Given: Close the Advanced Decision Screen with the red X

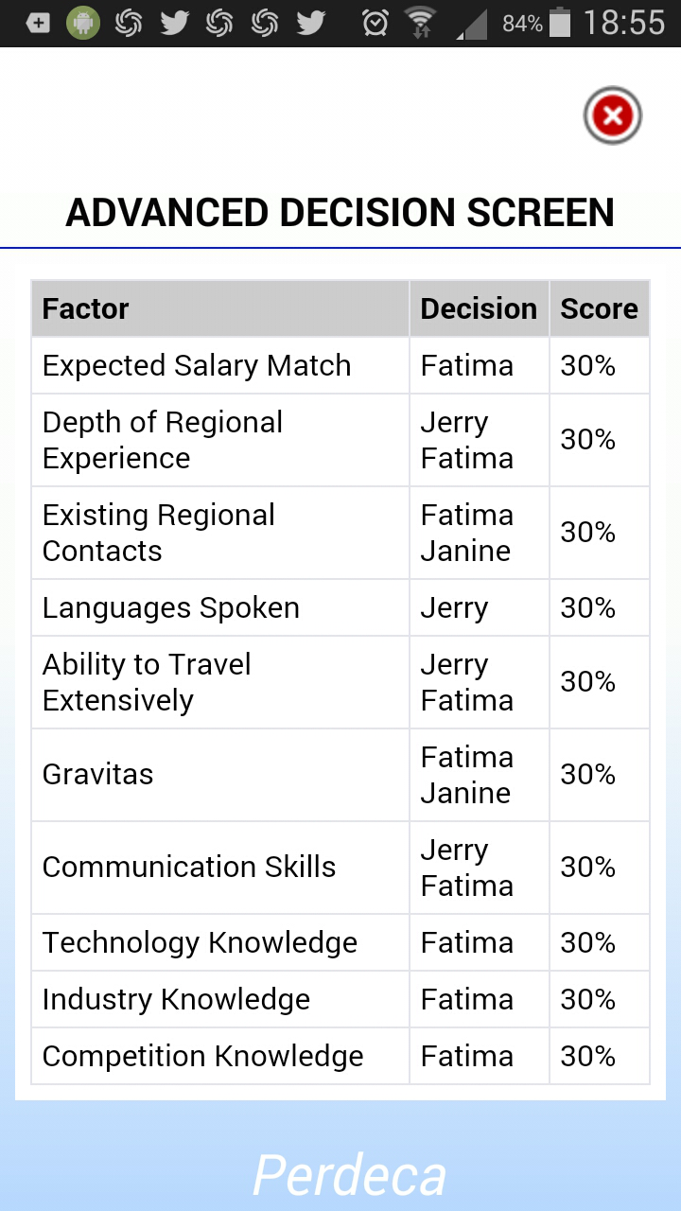Looking at the screenshot, I should 611,114.
